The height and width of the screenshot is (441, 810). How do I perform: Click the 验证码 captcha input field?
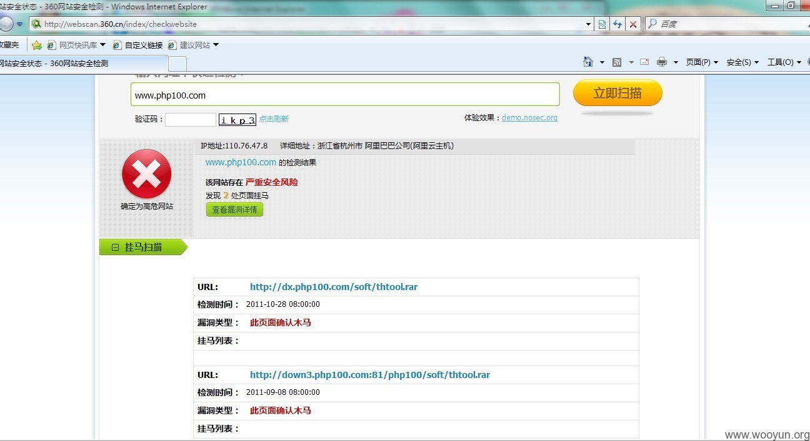[191, 120]
